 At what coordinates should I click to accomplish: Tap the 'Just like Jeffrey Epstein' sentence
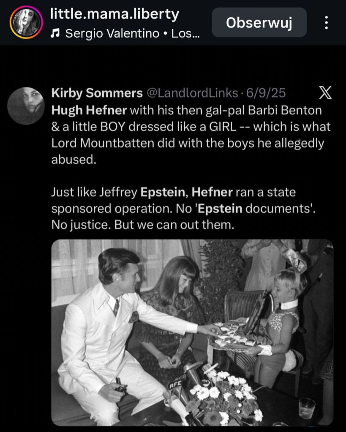(119, 192)
